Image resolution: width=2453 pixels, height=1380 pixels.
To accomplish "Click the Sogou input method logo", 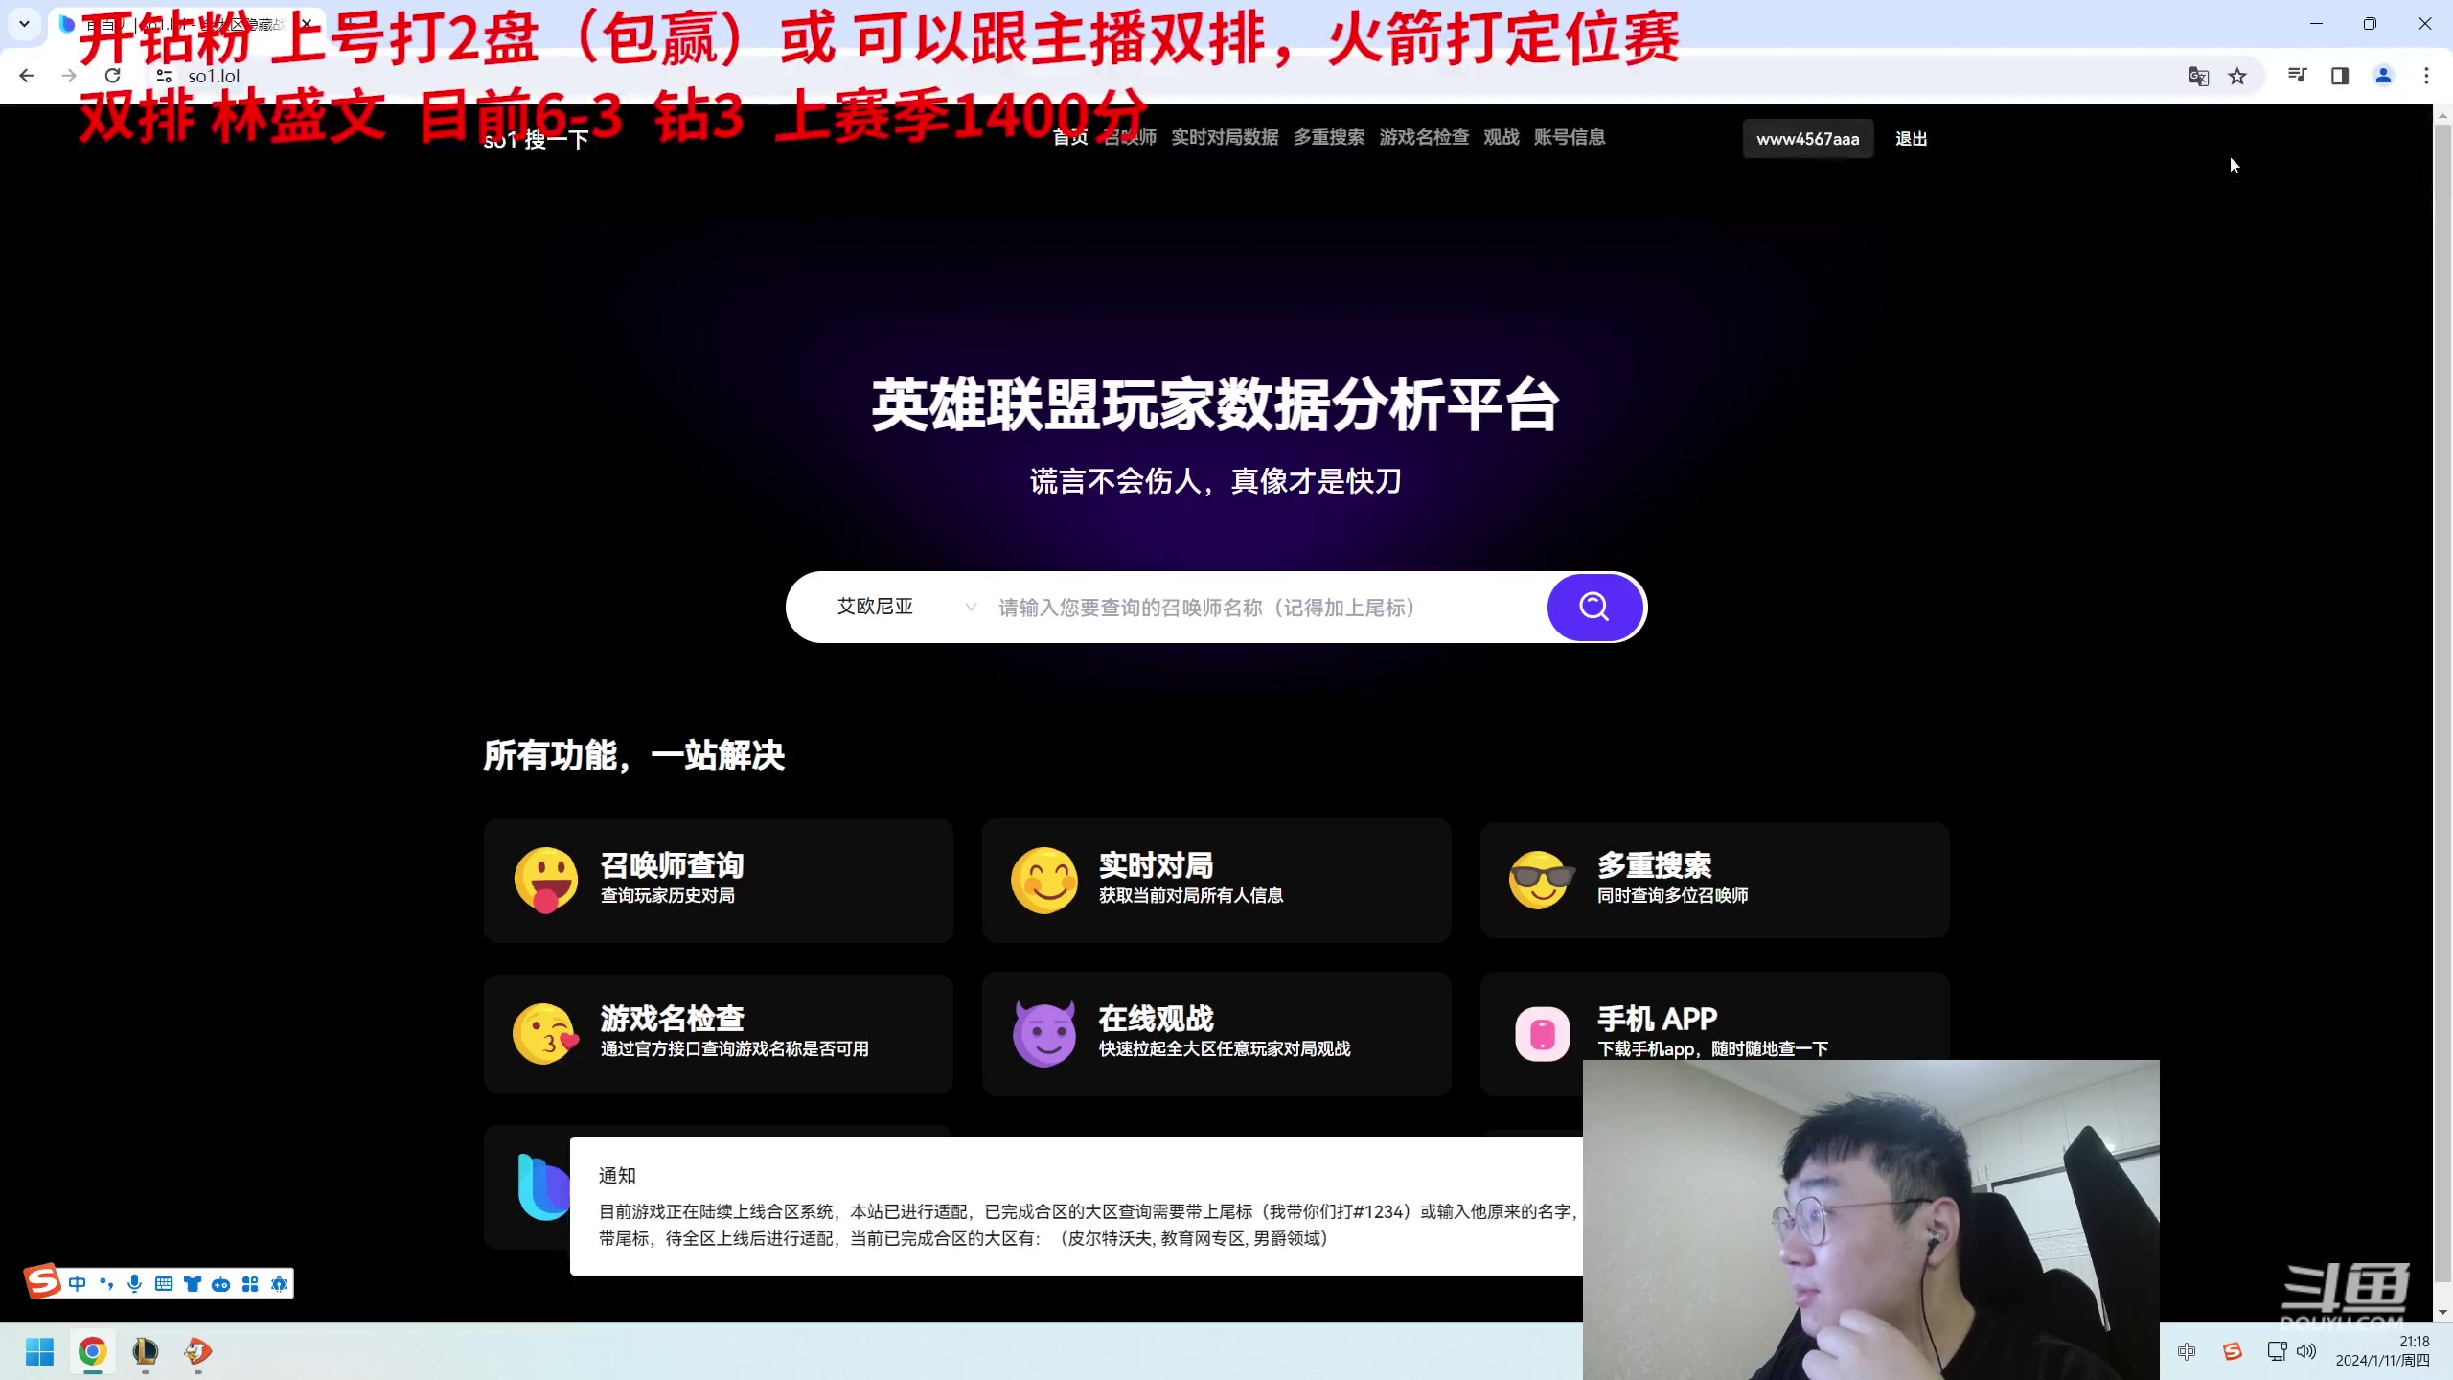I will click(42, 1281).
